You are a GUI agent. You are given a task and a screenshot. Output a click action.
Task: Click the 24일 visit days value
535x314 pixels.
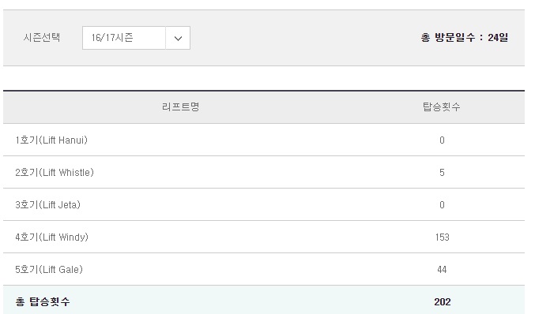pyautogui.click(x=498, y=37)
